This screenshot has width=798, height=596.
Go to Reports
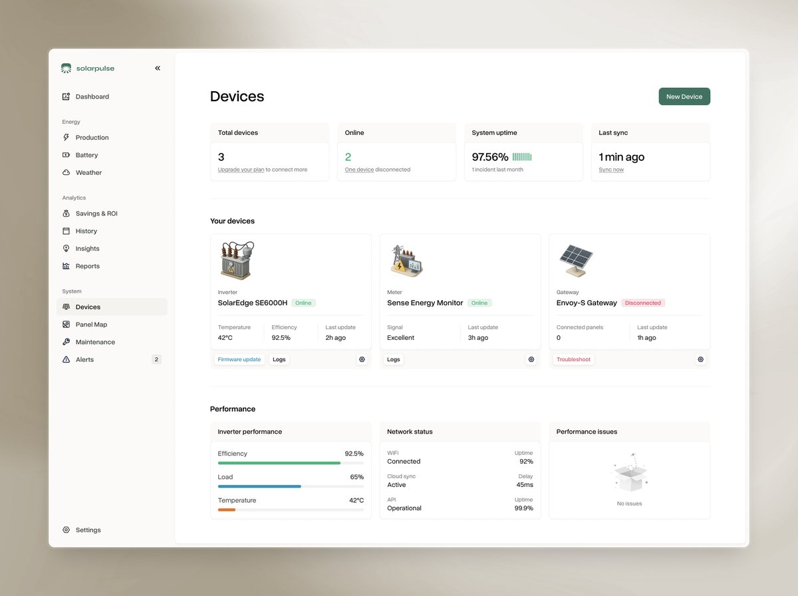[112, 266]
